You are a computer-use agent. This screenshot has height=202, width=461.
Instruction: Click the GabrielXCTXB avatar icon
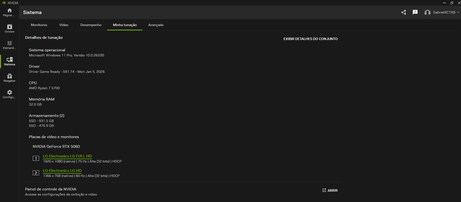(x=428, y=12)
